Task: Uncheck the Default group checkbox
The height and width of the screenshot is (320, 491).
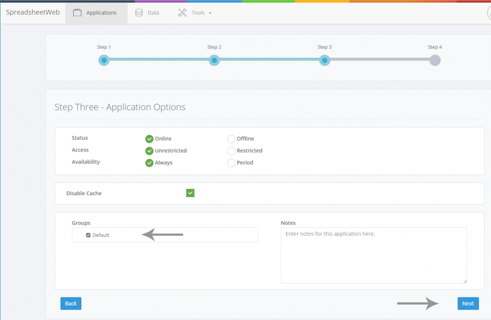Action: click(88, 235)
